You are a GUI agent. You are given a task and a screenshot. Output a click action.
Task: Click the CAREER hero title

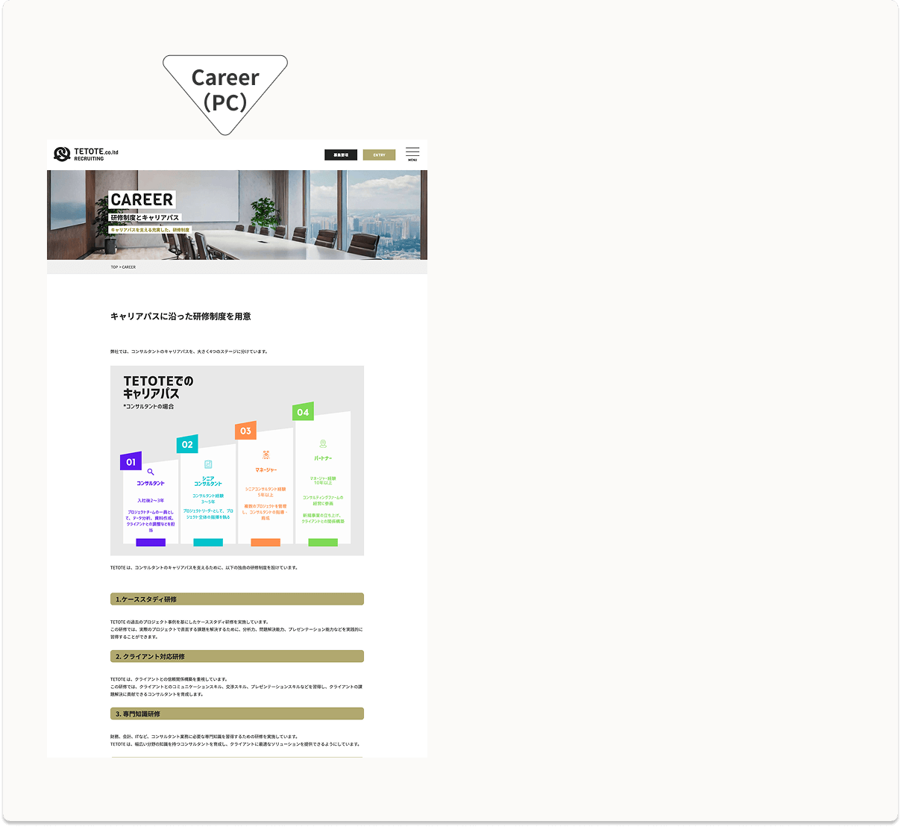[142, 200]
